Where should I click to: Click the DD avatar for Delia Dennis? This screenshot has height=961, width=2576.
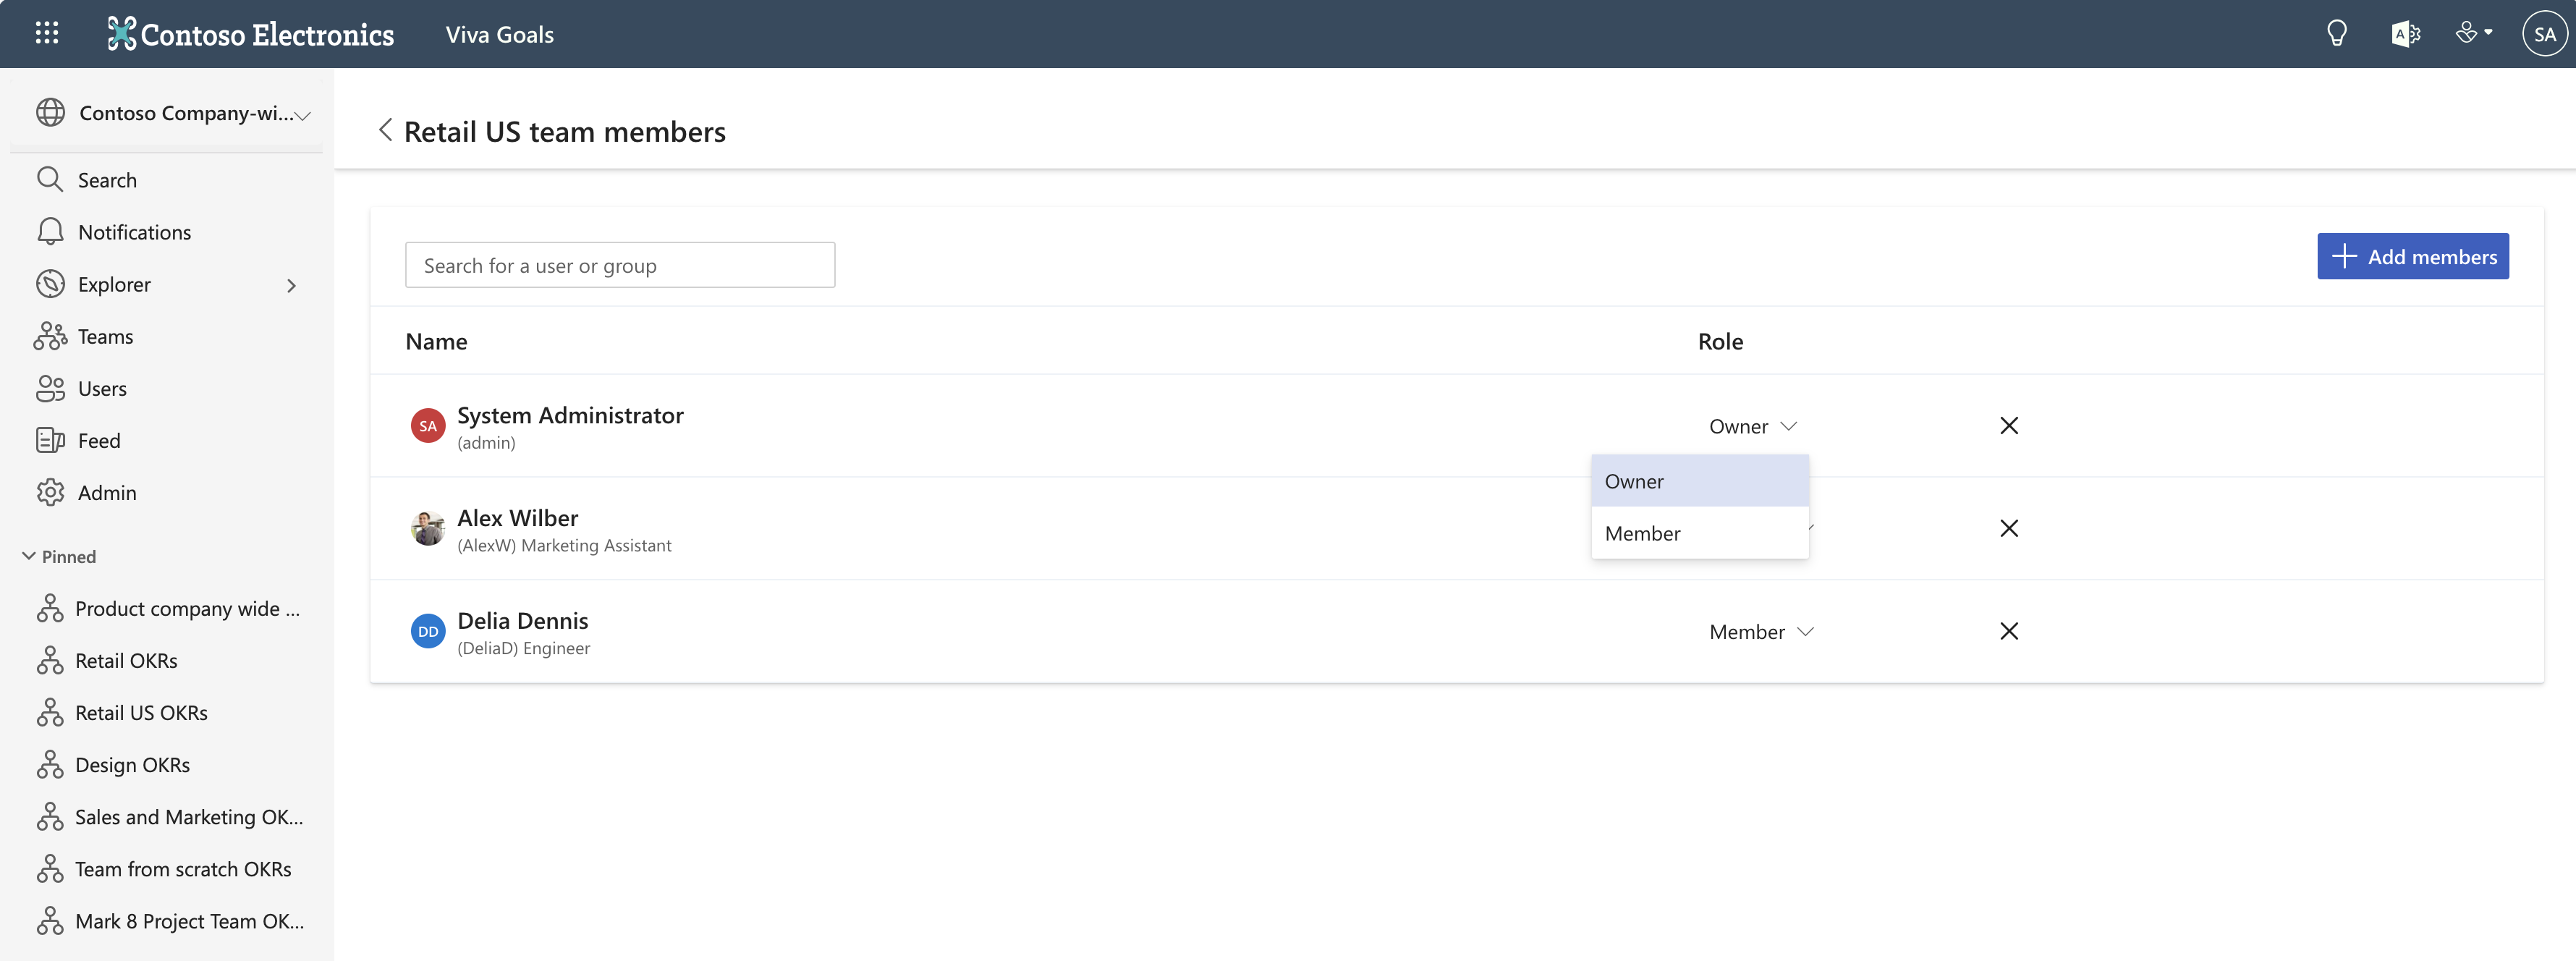pos(428,631)
